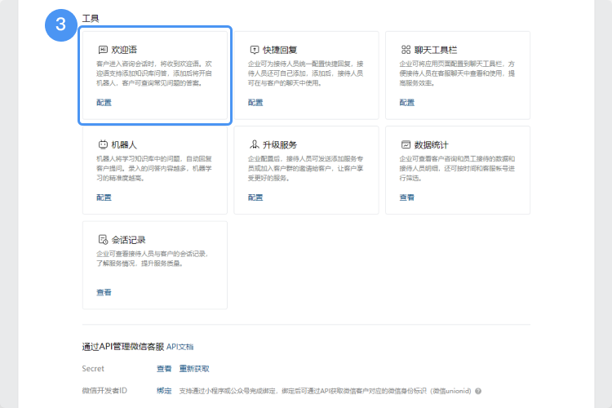Select the 数据统计 statistics icon
This screenshot has width=612, height=408.
[x=406, y=144]
